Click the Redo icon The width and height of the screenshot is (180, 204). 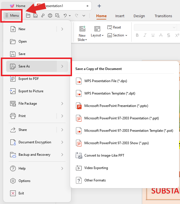point(76,16)
